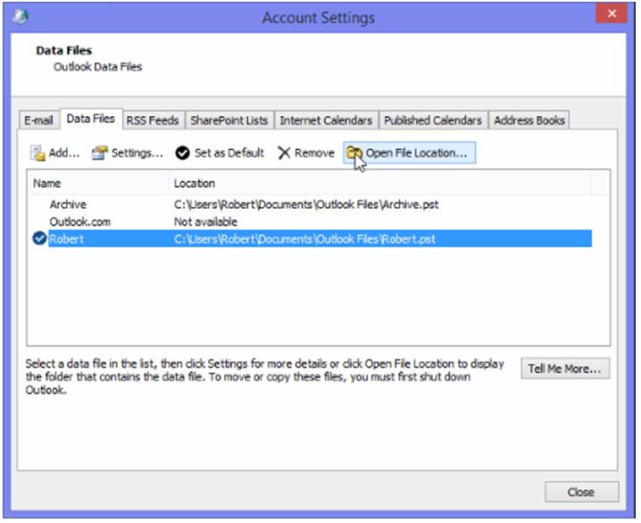Open the Internet Calendars tab
The height and width of the screenshot is (523, 641).
326,120
